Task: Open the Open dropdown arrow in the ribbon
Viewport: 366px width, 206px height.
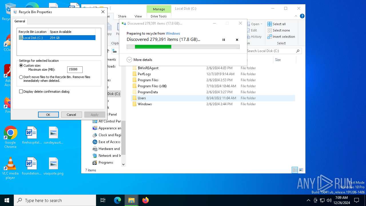Action: click(261, 24)
